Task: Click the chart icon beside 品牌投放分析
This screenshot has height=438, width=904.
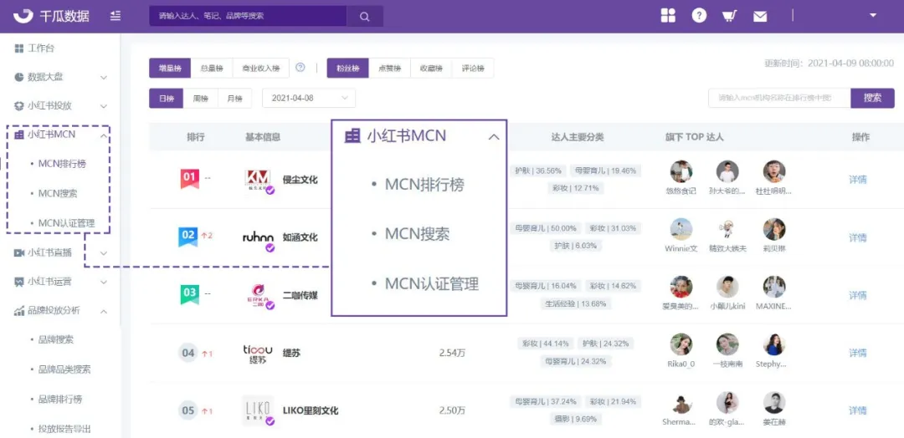Action: pyautogui.click(x=19, y=311)
